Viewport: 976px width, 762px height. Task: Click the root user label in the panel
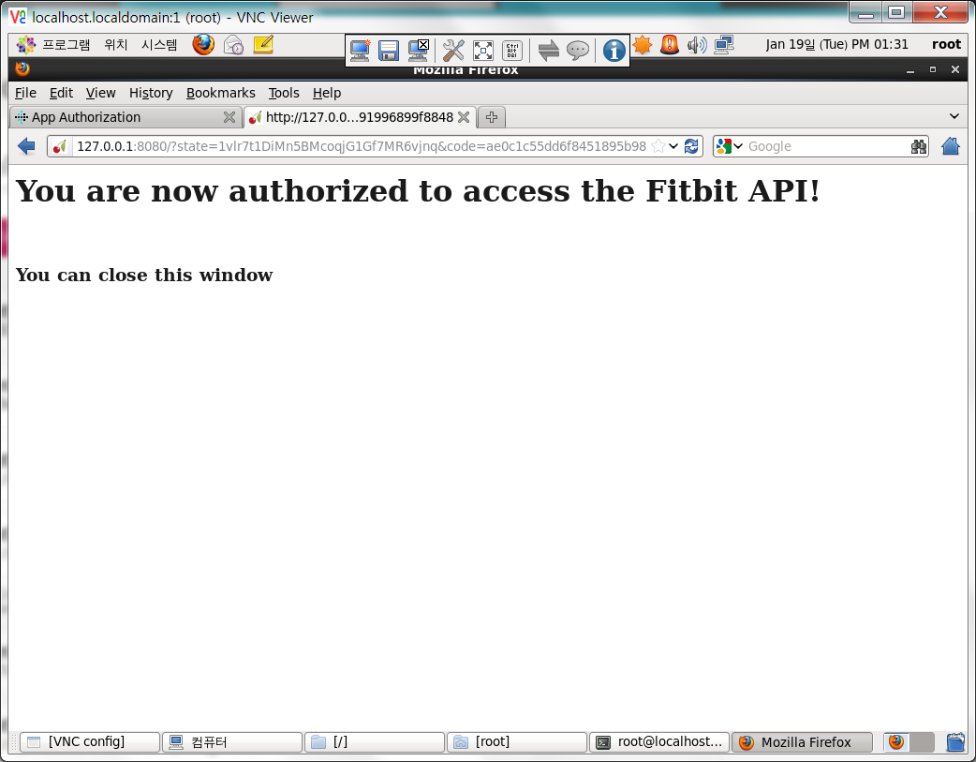click(946, 44)
